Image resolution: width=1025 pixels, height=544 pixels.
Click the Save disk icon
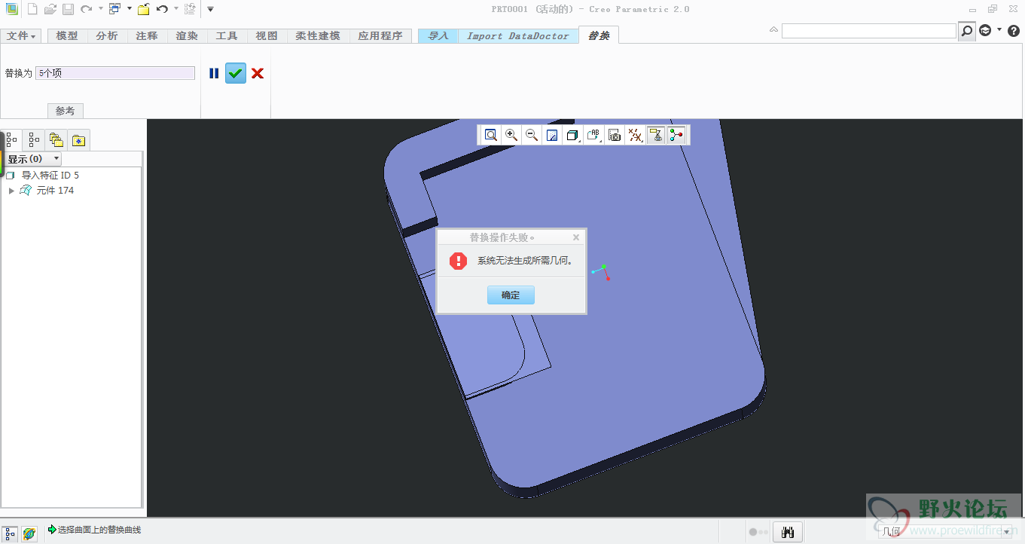pyautogui.click(x=68, y=9)
